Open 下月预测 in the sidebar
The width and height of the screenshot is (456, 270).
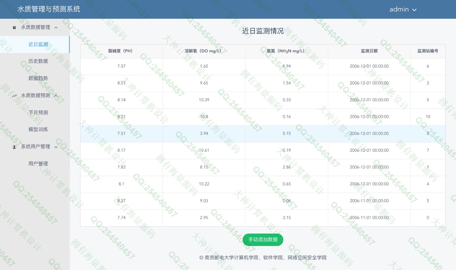pyautogui.click(x=38, y=112)
